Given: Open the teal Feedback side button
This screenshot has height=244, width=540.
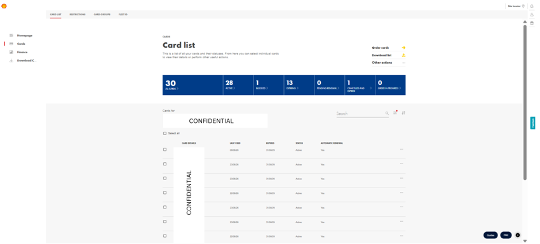Looking at the screenshot, I should [532, 123].
